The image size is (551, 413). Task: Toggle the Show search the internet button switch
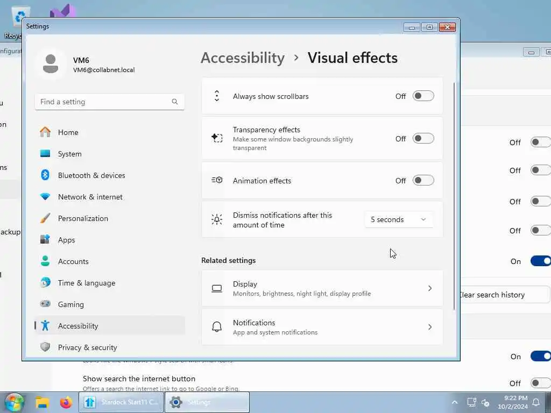point(540,383)
